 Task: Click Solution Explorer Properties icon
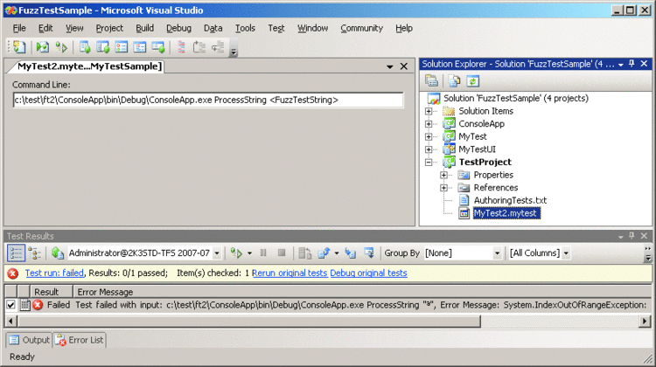point(431,80)
